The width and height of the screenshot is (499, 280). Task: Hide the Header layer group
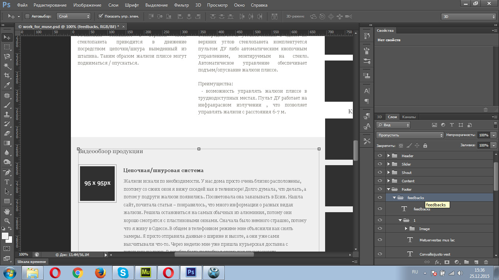pos(380,156)
